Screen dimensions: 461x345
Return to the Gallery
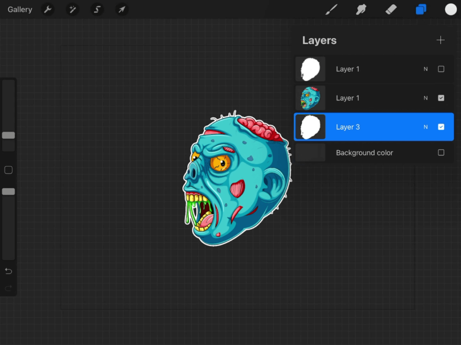pos(19,9)
